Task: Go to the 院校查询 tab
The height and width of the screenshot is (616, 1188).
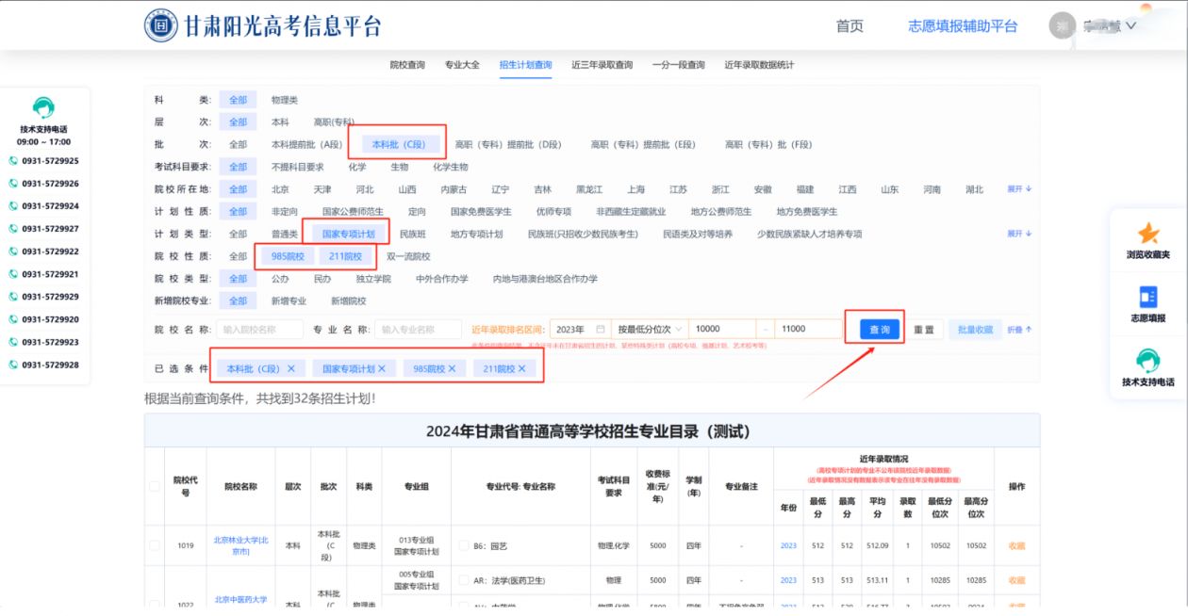Action: pos(407,65)
